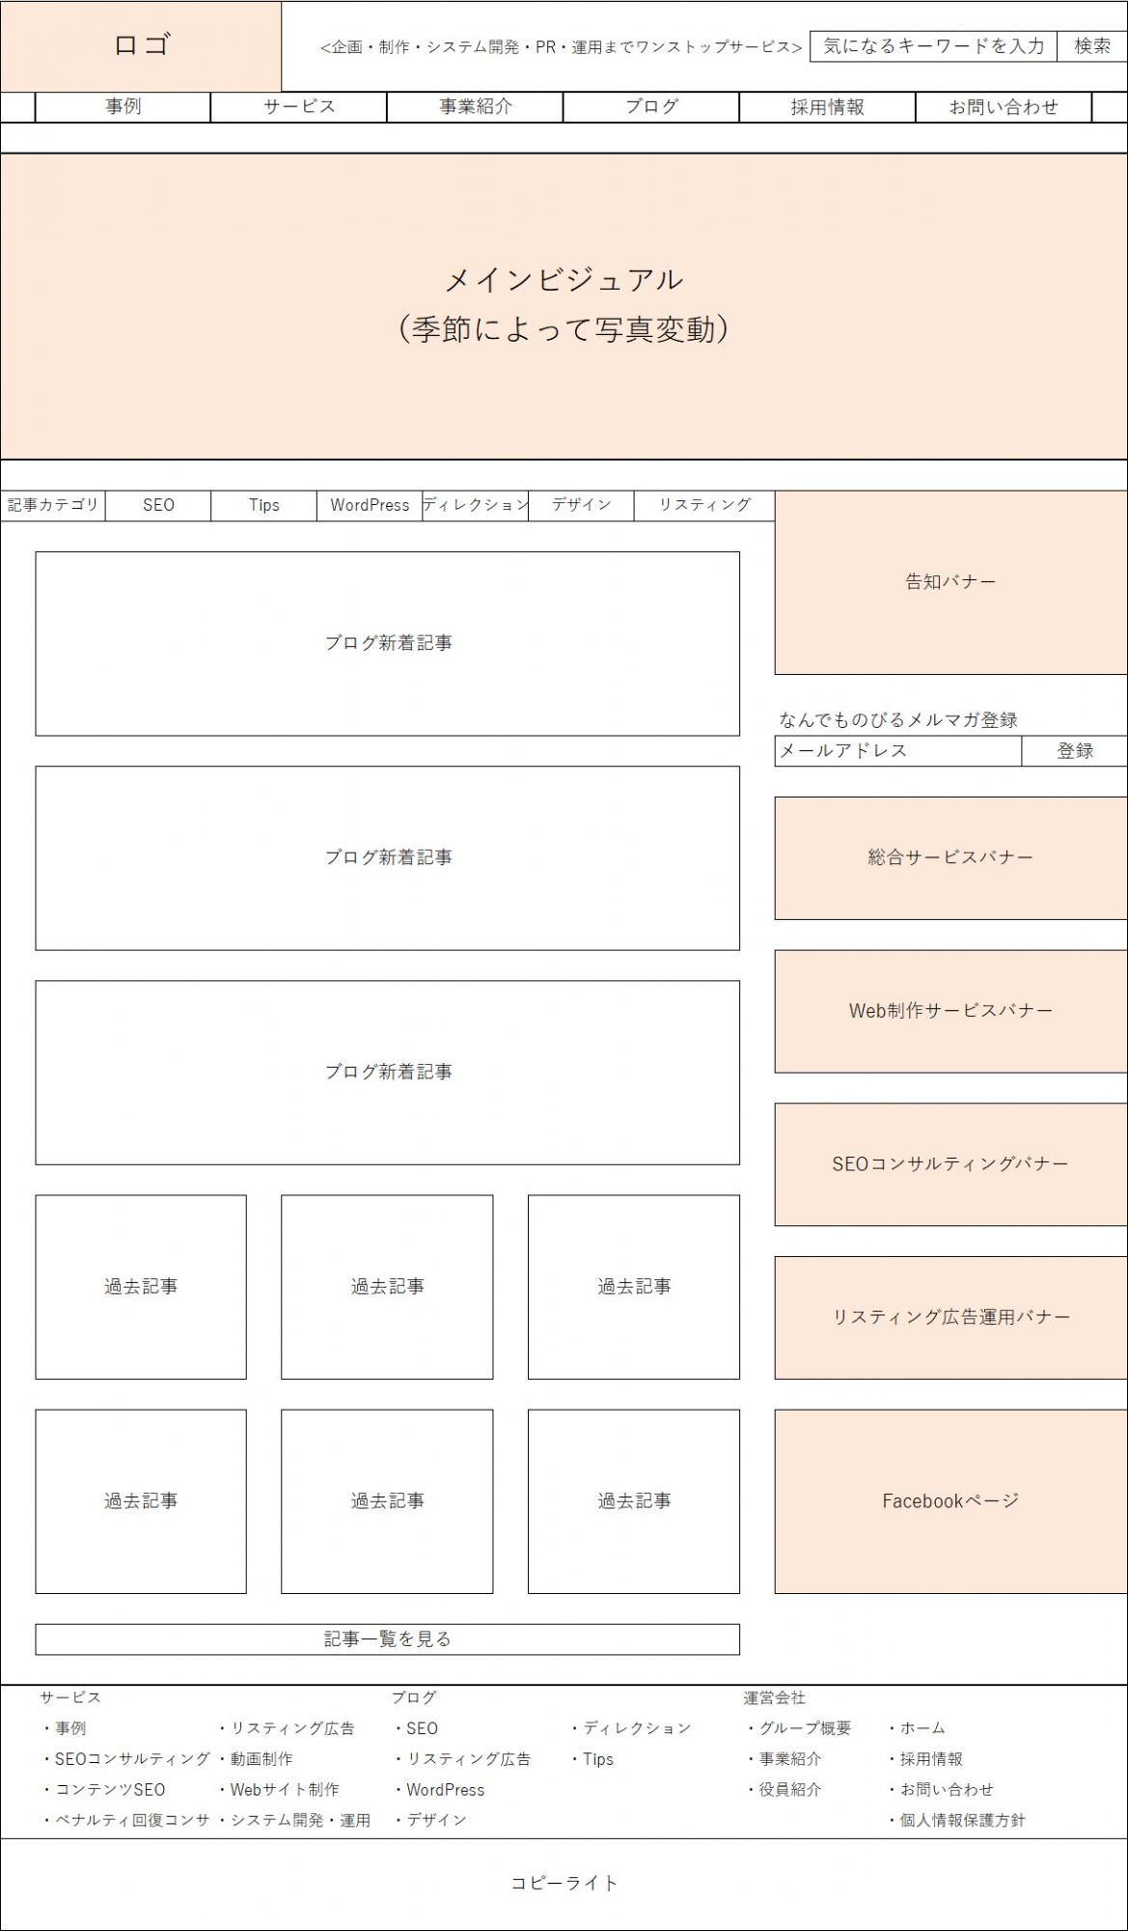Select the SEO article category tab
This screenshot has height=1931, width=1128.
click(158, 505)
